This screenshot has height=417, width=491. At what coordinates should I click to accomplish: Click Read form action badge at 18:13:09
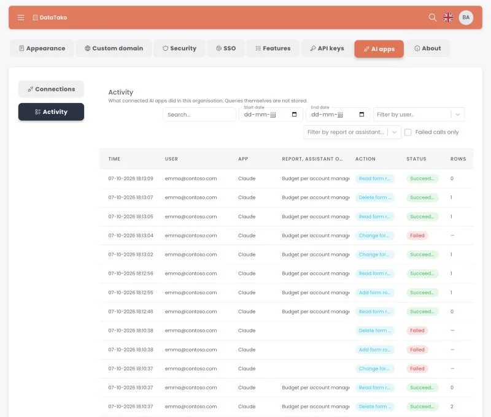pyautogui.click(x=374, y=178)
